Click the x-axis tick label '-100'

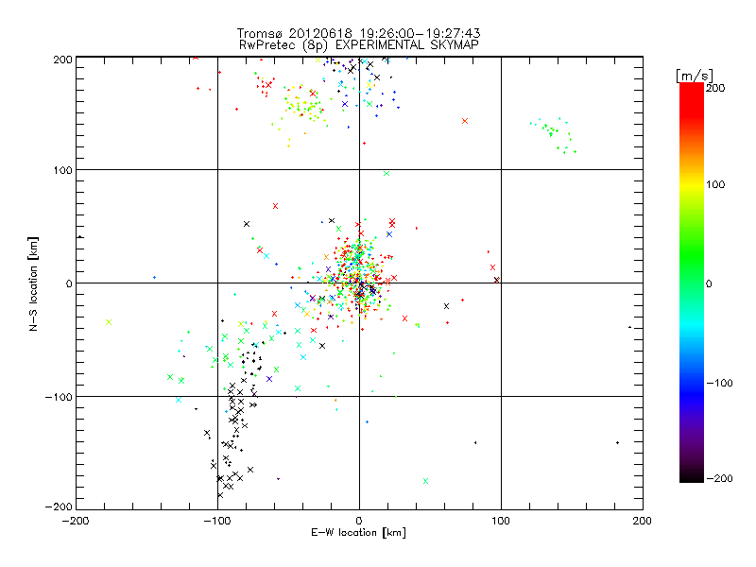click(217, 521)
